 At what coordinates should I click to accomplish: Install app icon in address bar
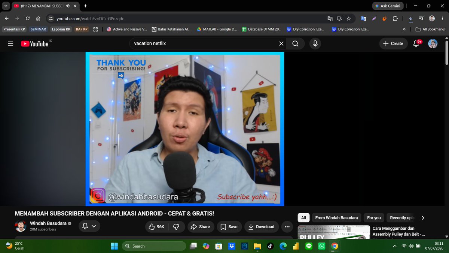[339, 18]
